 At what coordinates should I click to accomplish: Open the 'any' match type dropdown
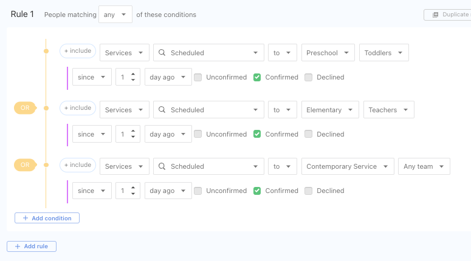[x=115, y=15]
